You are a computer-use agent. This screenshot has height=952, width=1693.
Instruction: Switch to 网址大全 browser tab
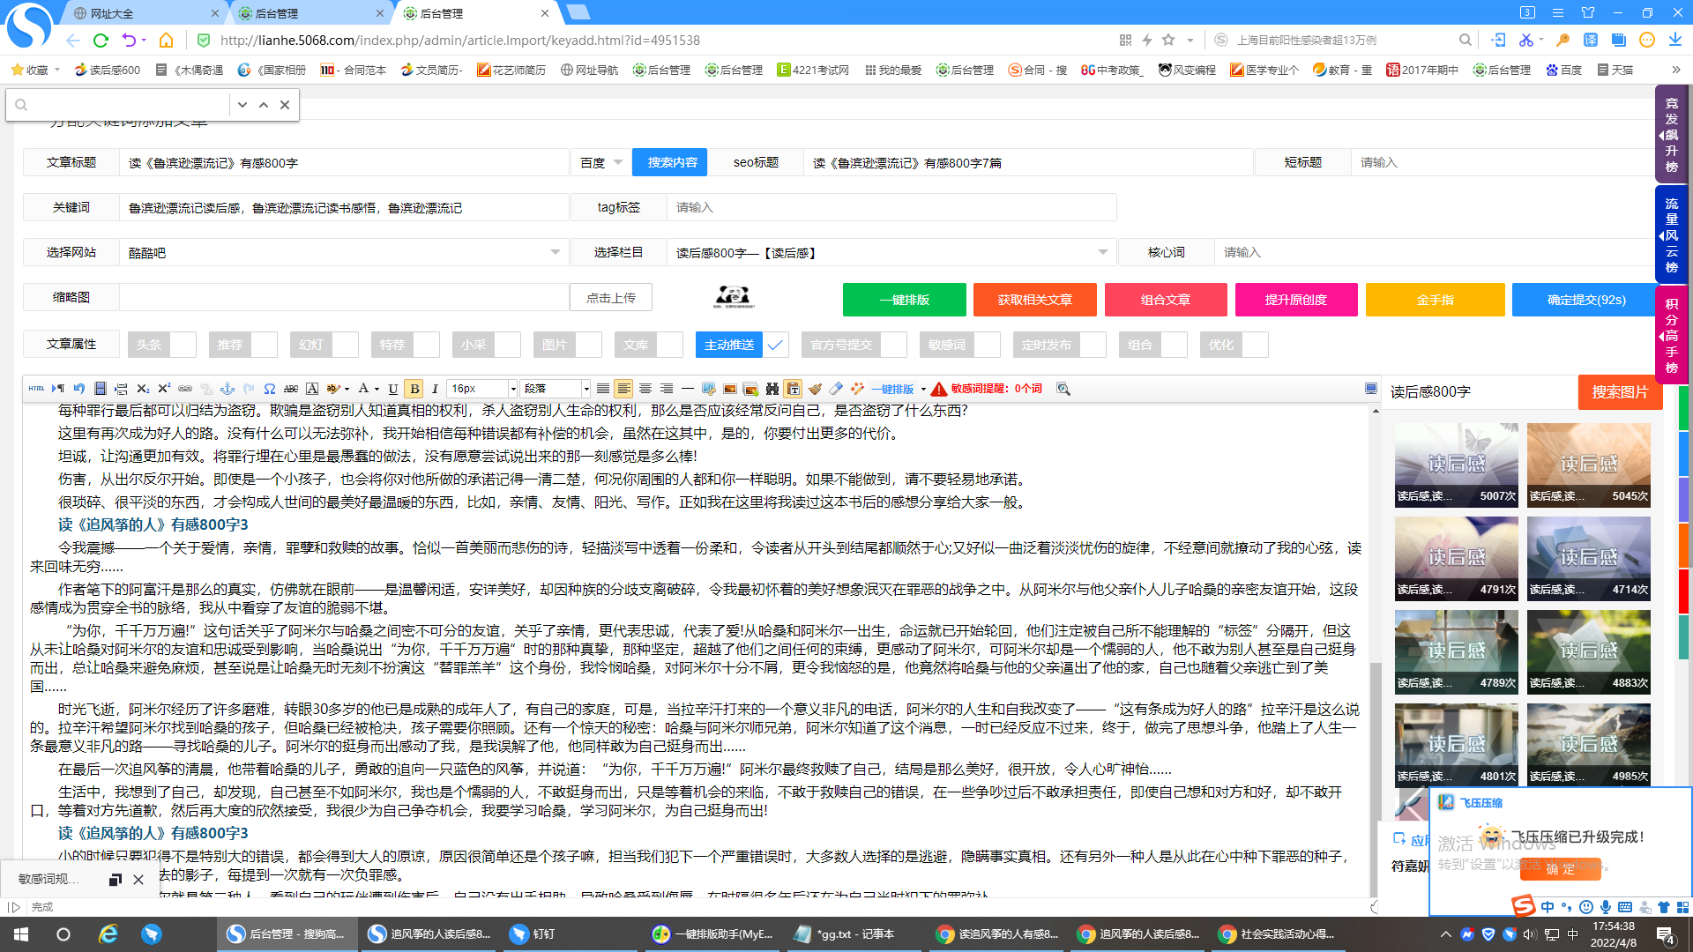pyautogui.click(x=145, y=13)
